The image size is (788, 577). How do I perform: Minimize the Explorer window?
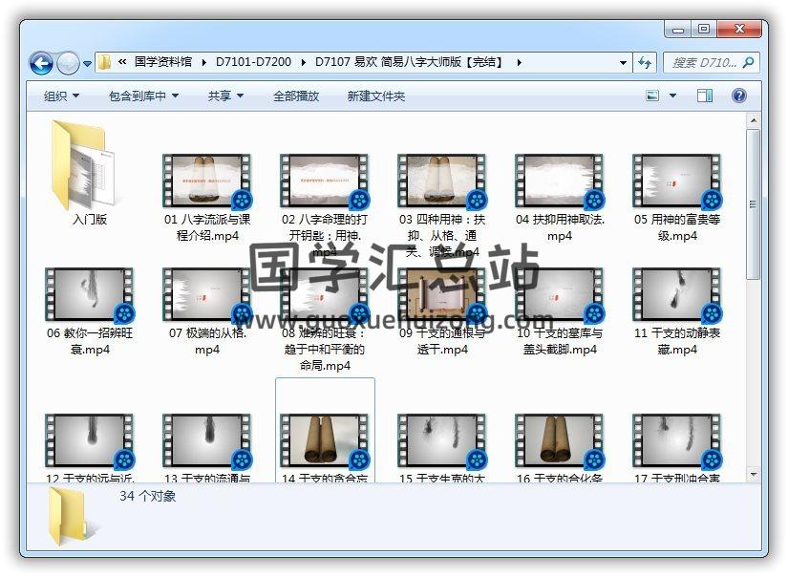click(678, 30)
